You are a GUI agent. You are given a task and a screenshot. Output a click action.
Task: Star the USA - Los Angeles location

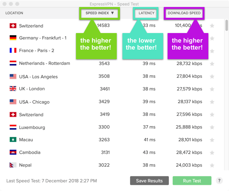coord(212,77)
